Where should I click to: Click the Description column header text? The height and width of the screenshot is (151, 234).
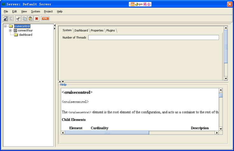coord(200,128)
